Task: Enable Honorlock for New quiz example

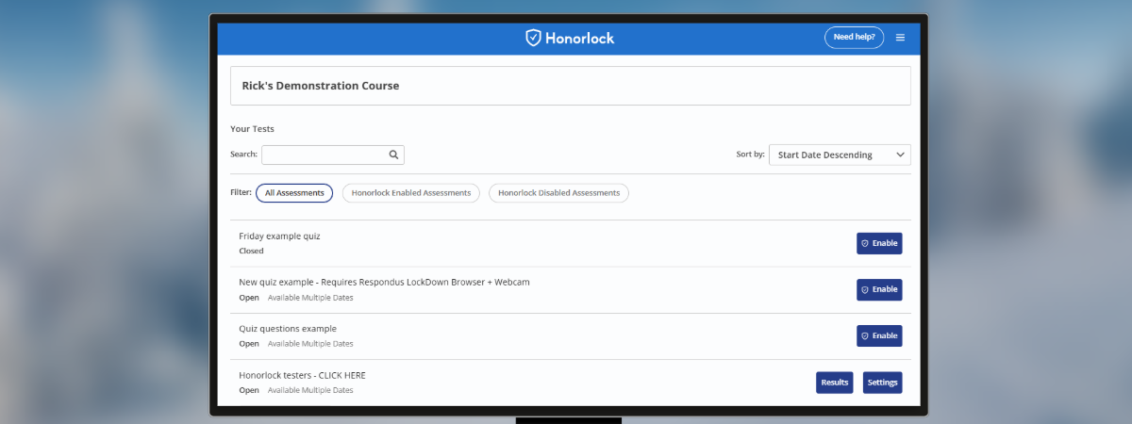Action: (879, 289)
